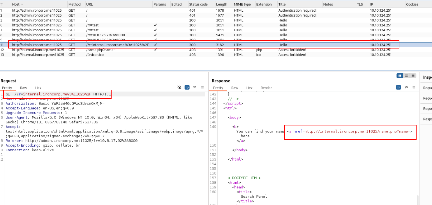Select row 12 requesting /name.php?name=
This screenshot has width=432, height=205.
point(216,50)
